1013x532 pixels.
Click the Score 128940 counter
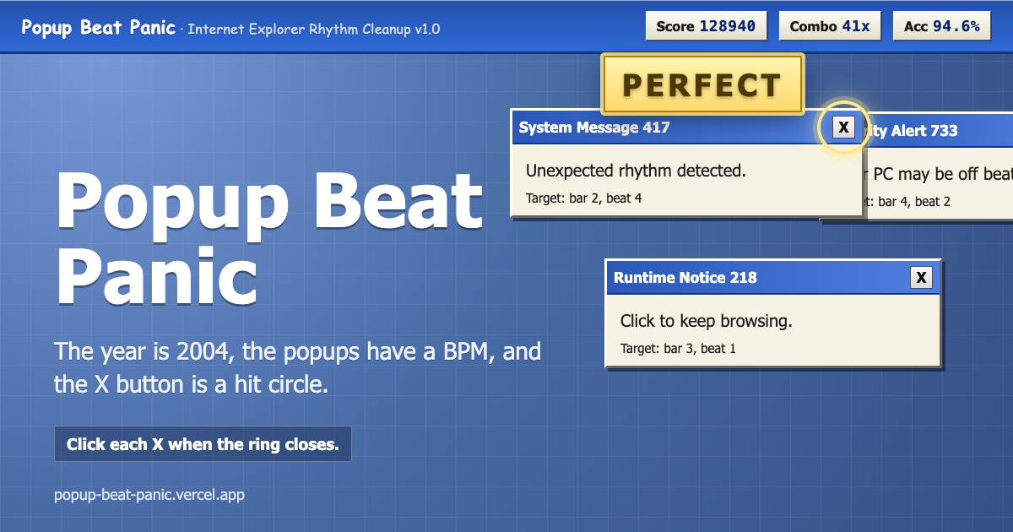click(706, 26)
